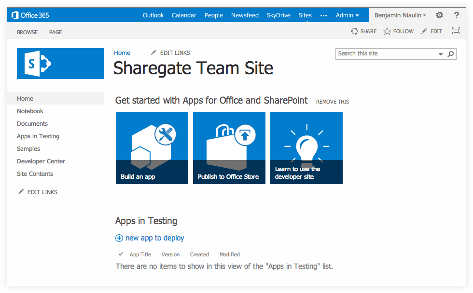Sort by the App Title column

[140, 254]
